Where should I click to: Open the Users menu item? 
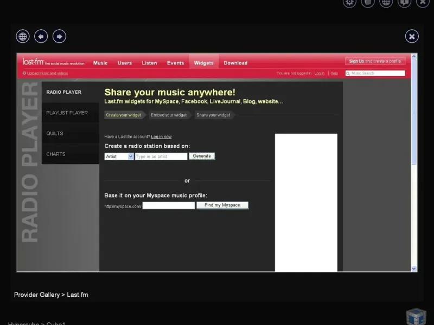[x=125, y=63]
